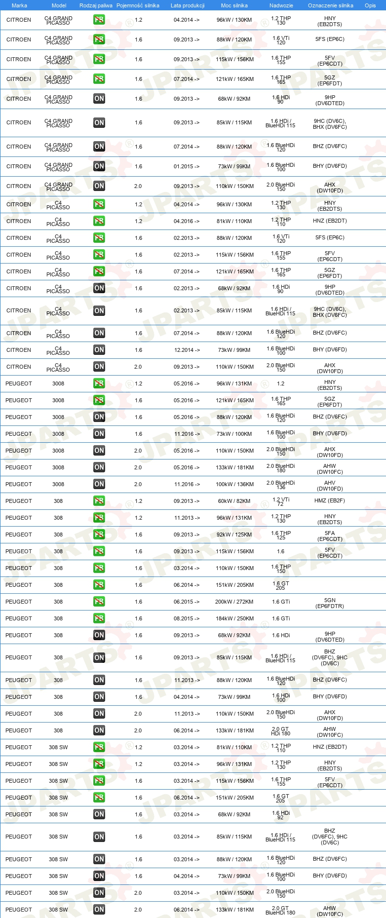386x918 pixels.
Task: Click the ON icon in the 308 SW 85kW/115KM row
Action: click(x=99, y=837)
